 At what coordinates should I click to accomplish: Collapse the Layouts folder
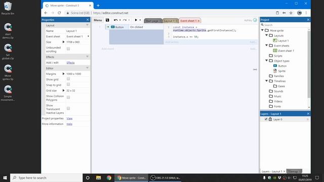point(267,35)
